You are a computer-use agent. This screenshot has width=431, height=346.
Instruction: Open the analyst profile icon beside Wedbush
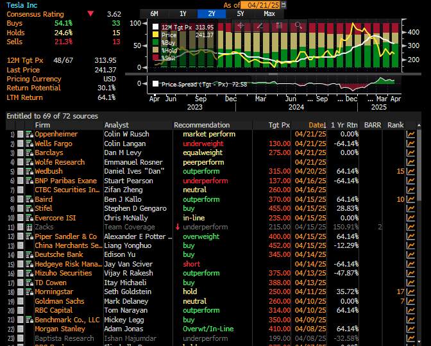pos(29,172)
